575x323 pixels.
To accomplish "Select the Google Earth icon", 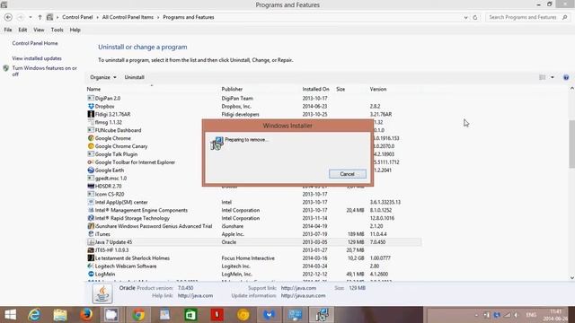I will (x=91, y=170).
